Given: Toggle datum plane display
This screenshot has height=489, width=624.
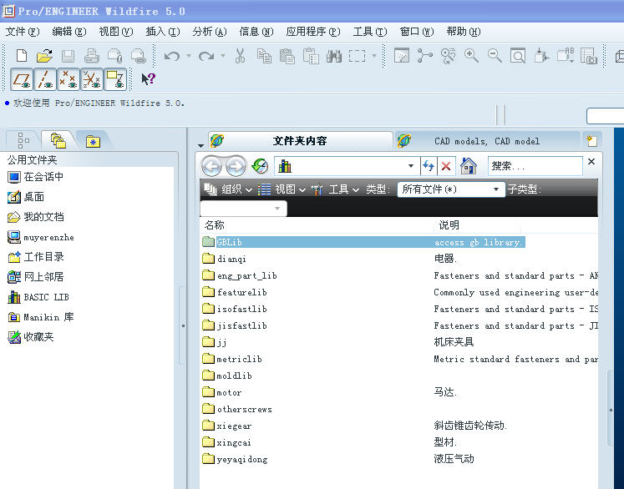Looking at the screenshot, I should click(x=22, y=79).
